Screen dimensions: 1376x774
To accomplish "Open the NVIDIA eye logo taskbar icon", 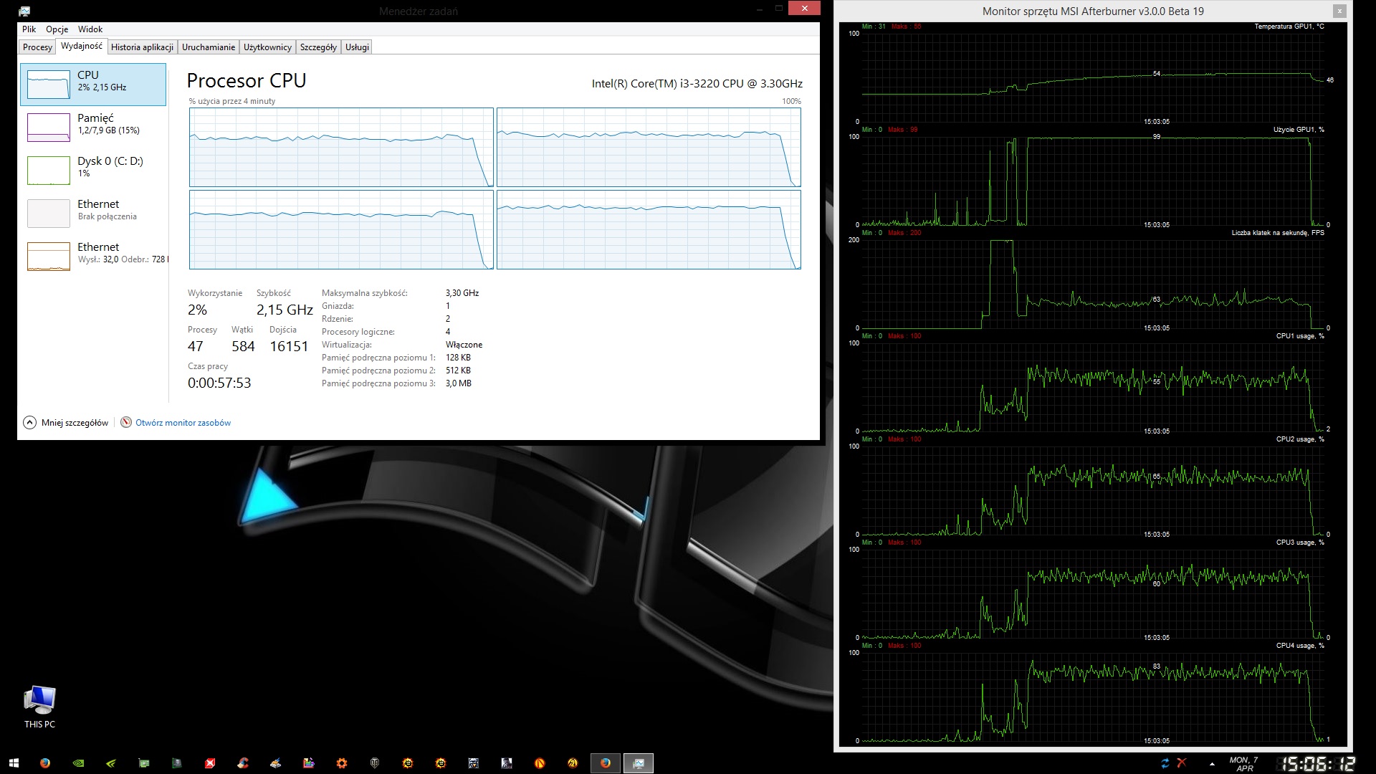I will (78, 763).
